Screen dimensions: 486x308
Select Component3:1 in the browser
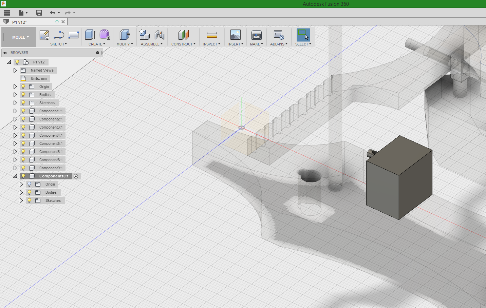coord(51,127)
